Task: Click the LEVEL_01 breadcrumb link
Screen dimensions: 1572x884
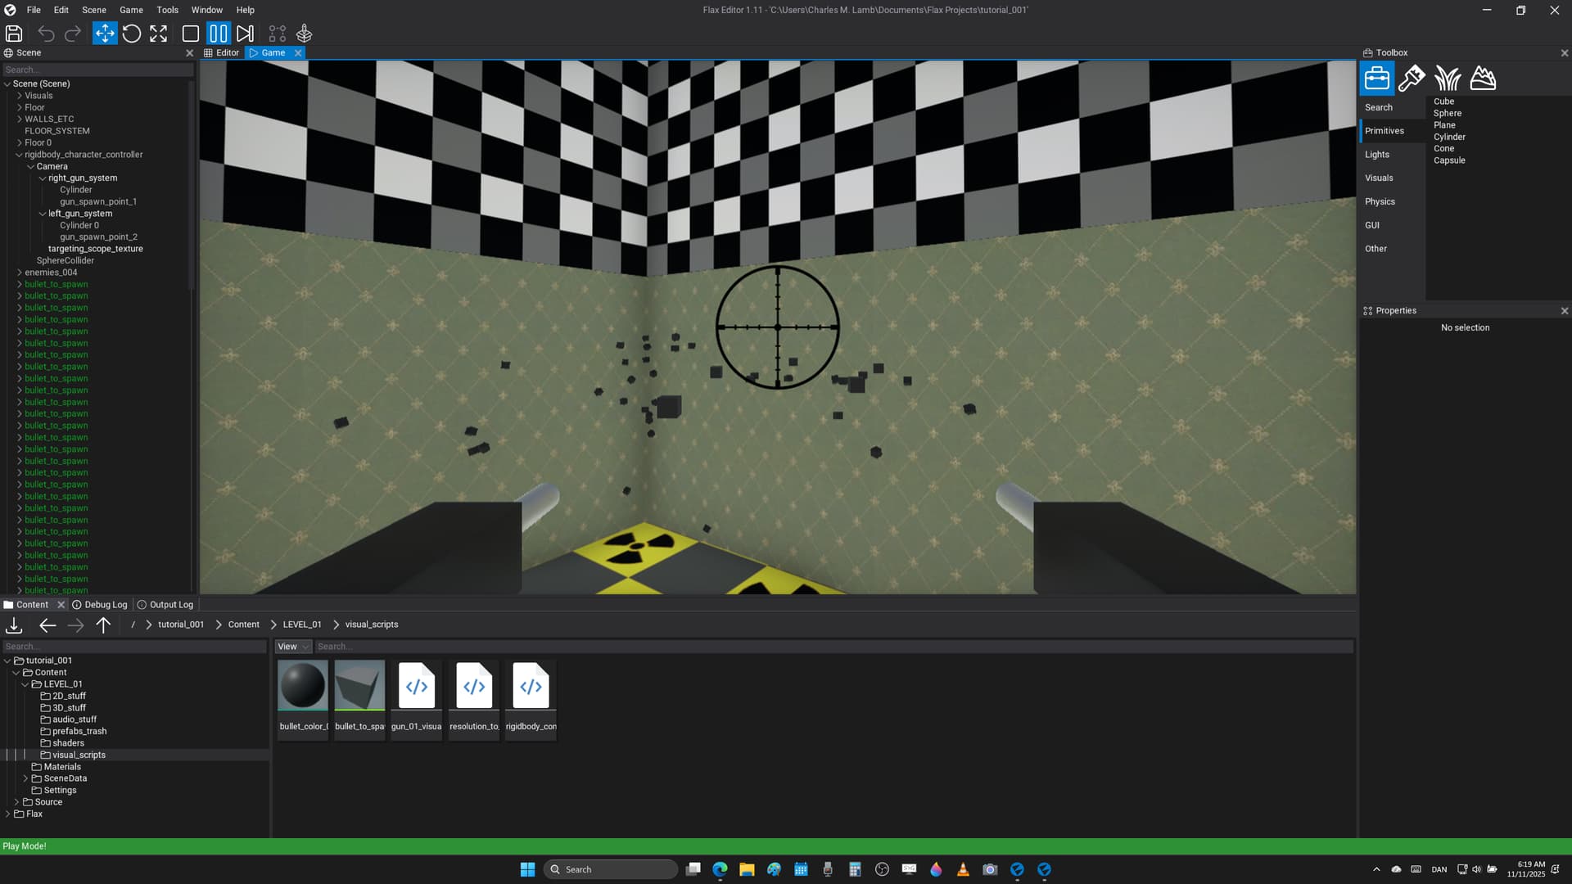Action: pos(302,625)
